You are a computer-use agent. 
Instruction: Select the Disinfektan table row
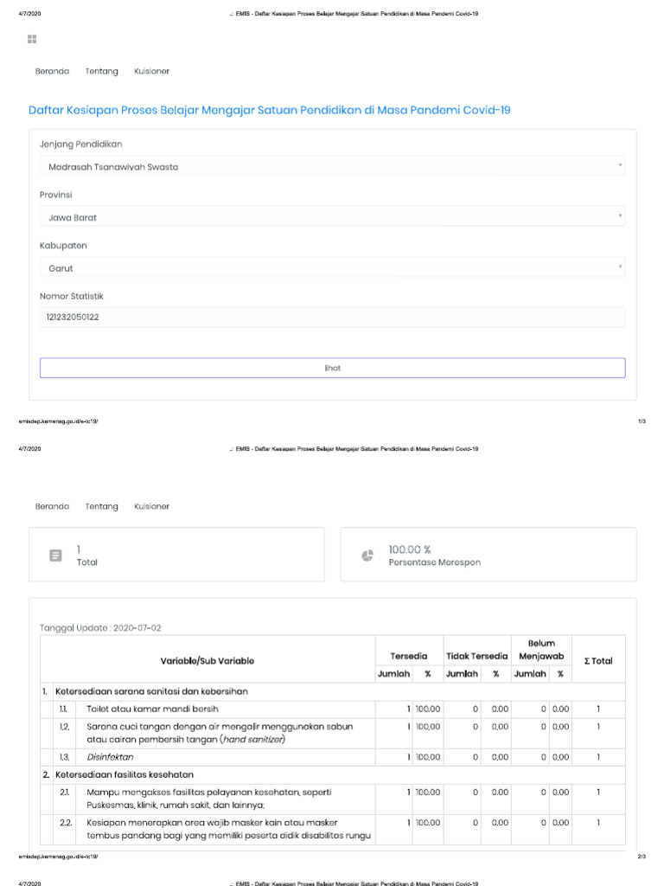(x=110, y=757)
